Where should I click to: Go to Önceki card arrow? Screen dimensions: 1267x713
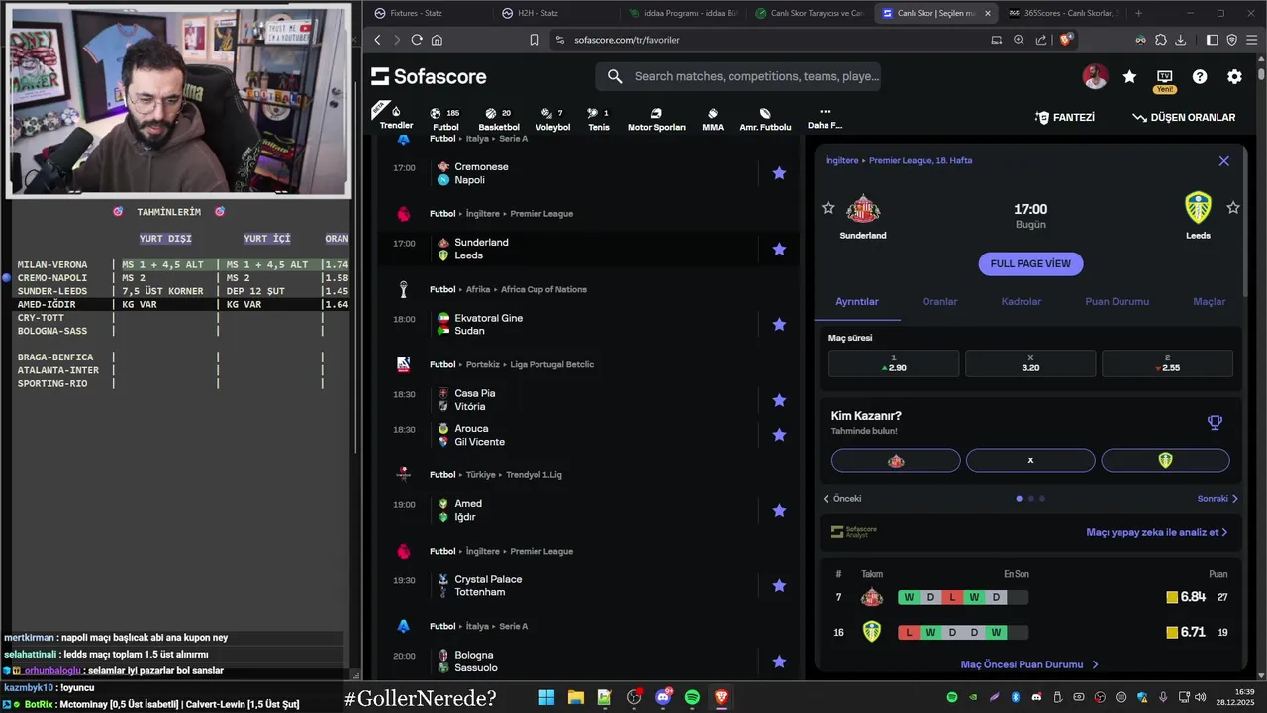[x=842, y=498]
